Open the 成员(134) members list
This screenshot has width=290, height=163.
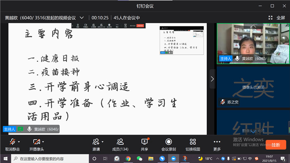click(120, 145)
